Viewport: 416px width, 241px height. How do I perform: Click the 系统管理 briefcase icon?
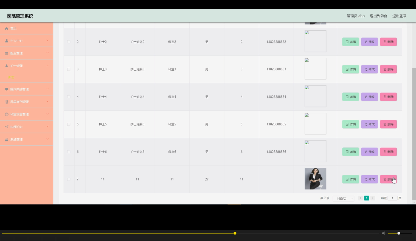pos(7,140)
